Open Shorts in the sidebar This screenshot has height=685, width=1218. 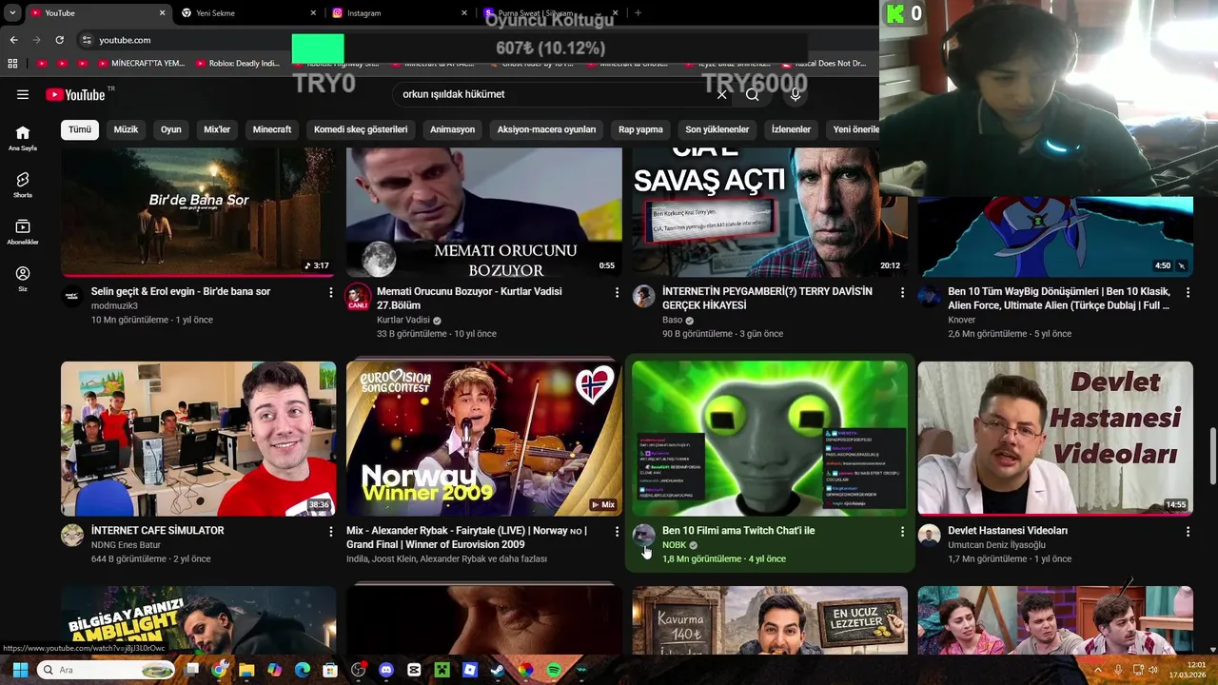point(23,185)
